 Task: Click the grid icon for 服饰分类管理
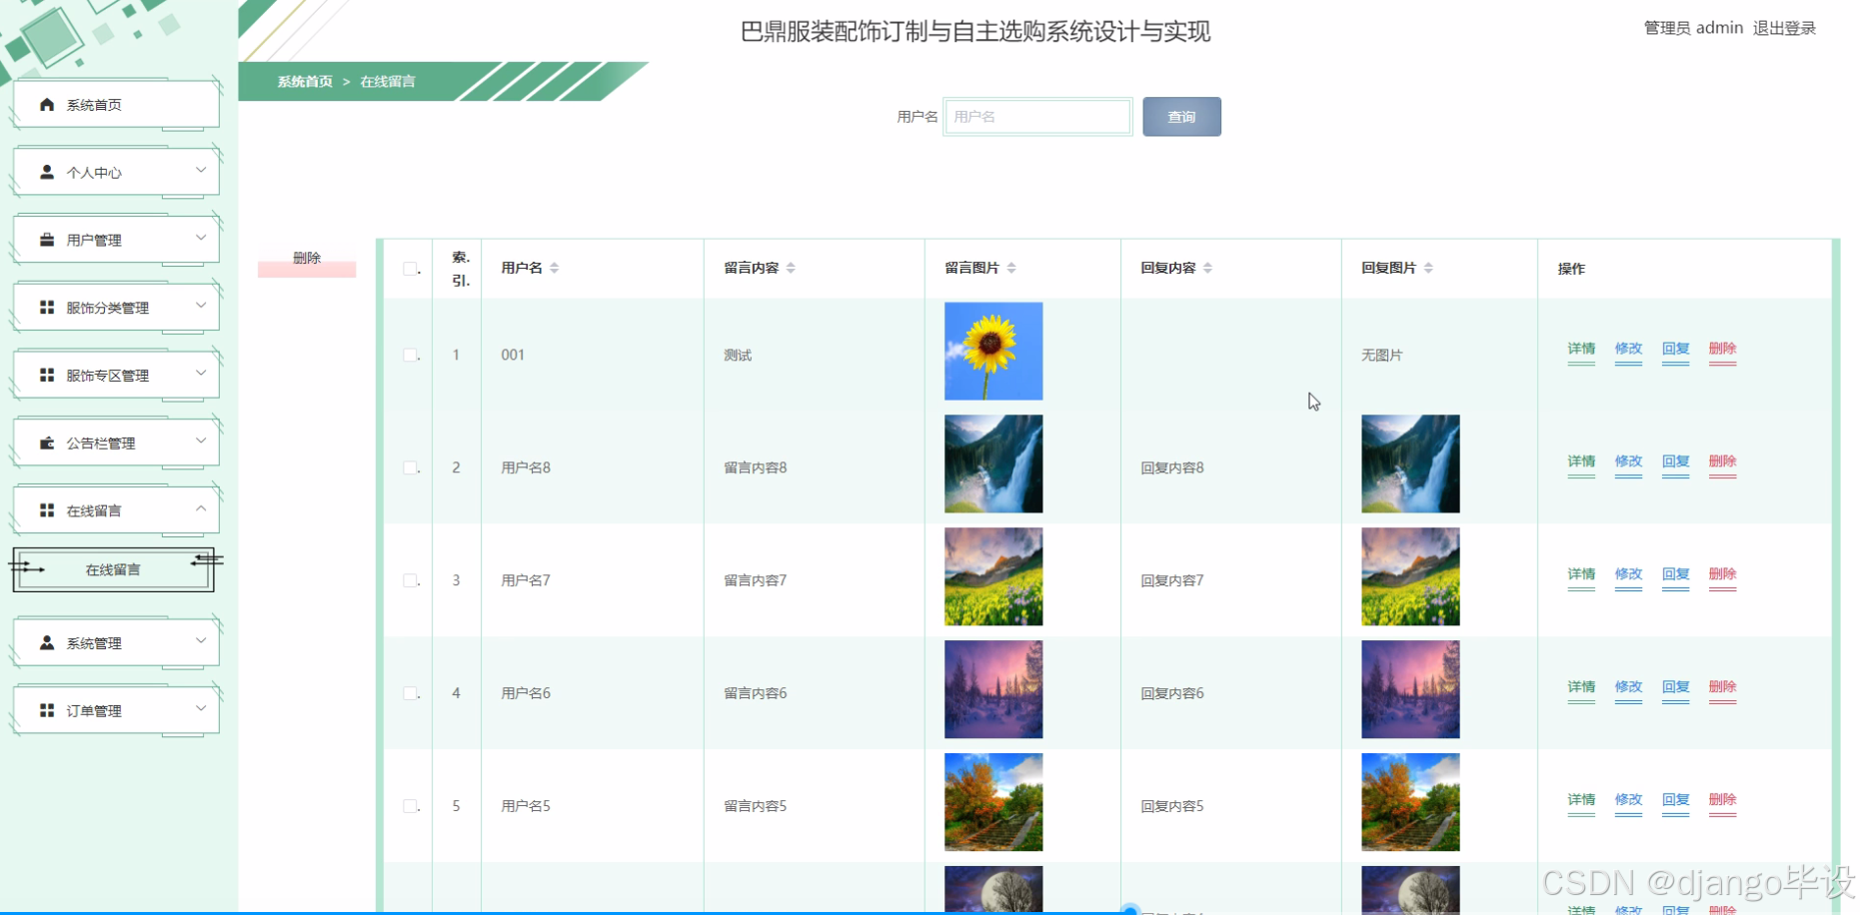[x=47, y=308]
